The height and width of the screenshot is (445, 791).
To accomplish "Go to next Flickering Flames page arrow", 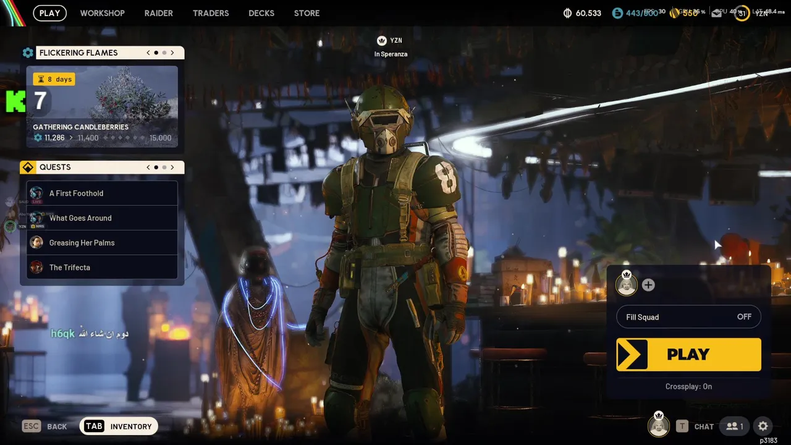I will pos(172,53).
